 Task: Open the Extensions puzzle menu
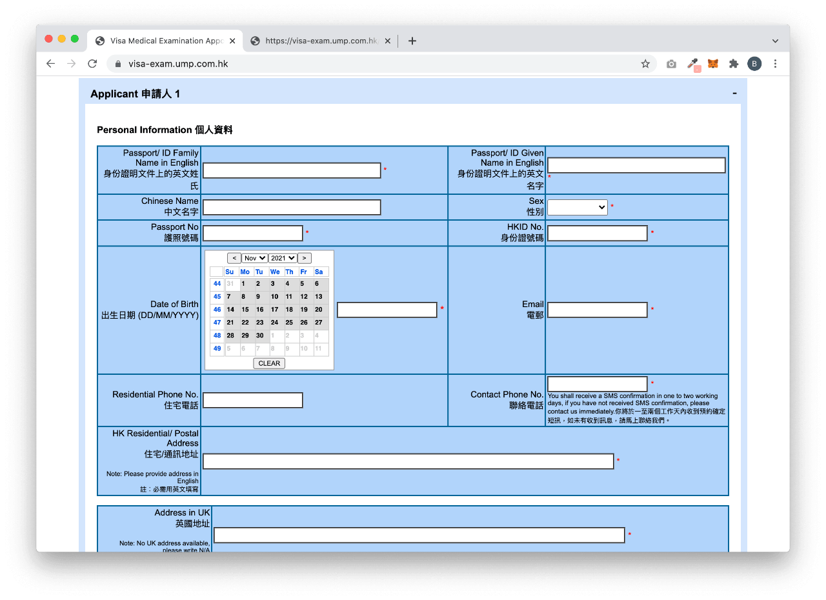click(x=734, y=64)
